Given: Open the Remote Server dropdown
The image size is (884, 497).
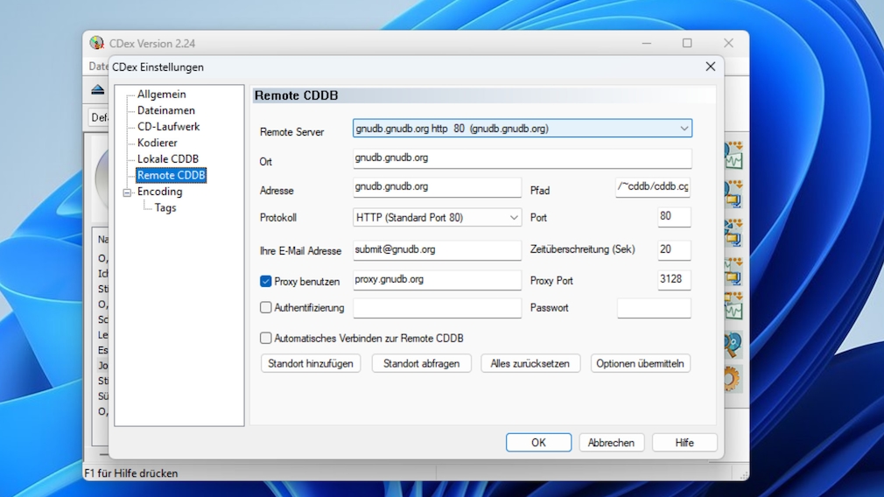Looking at the screenshot, I should tap(684, 129).
